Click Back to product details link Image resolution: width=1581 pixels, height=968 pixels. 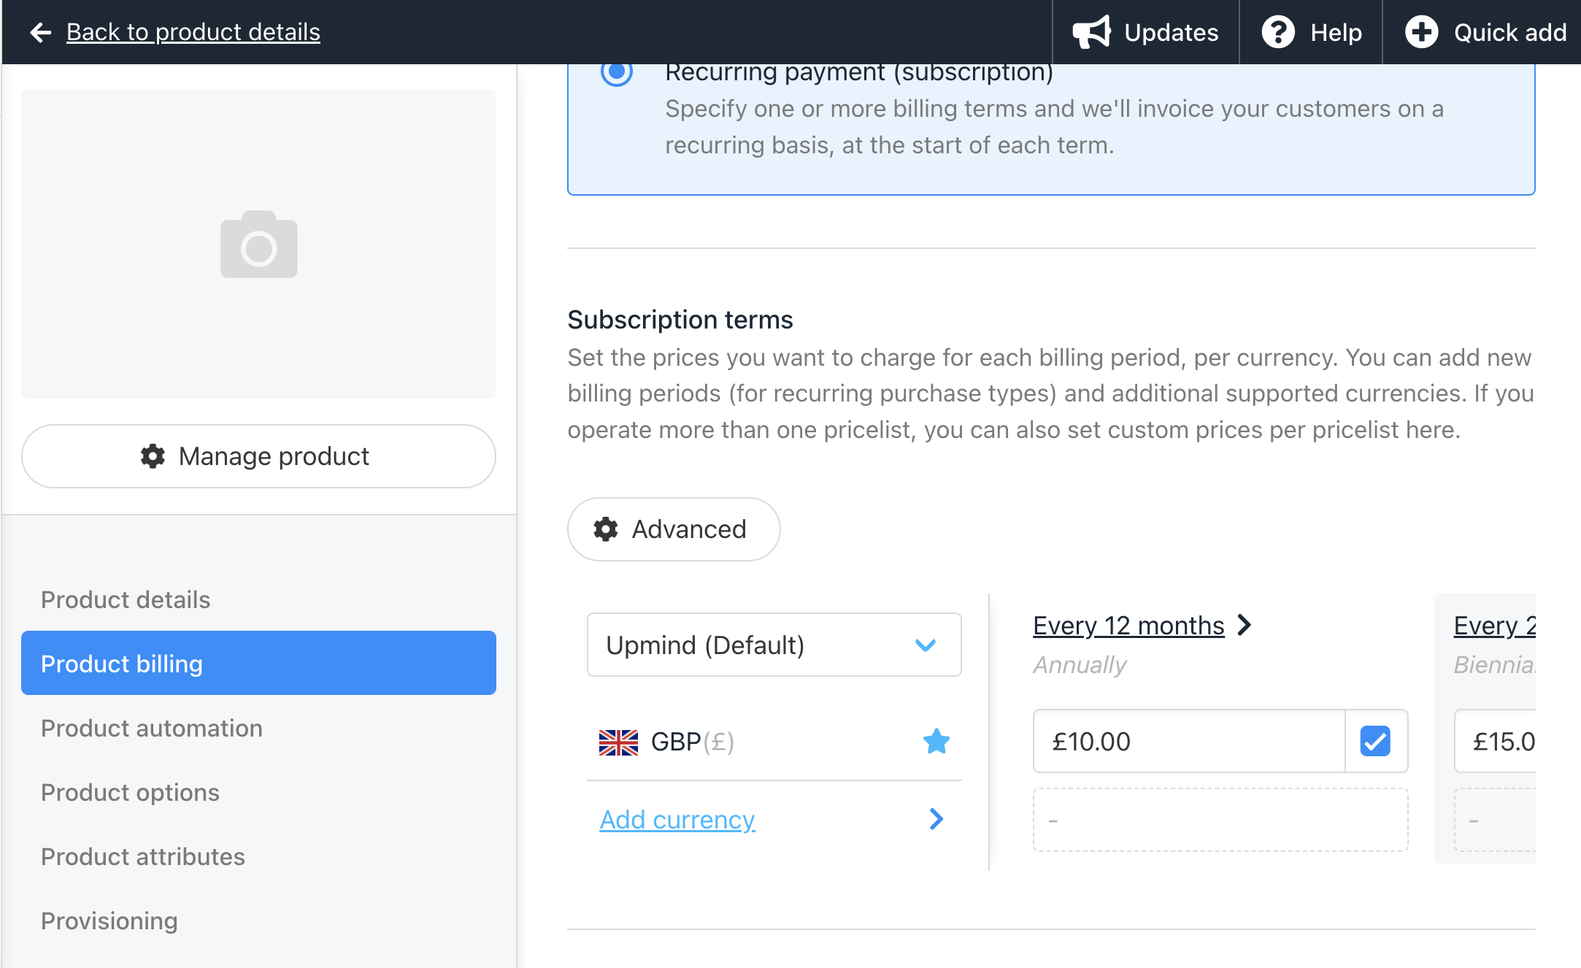192,31
